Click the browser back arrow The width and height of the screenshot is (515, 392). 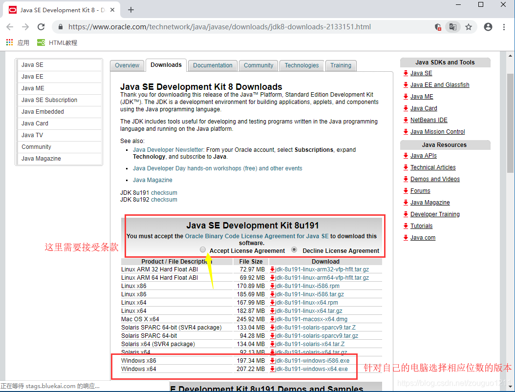click(10, 27)
